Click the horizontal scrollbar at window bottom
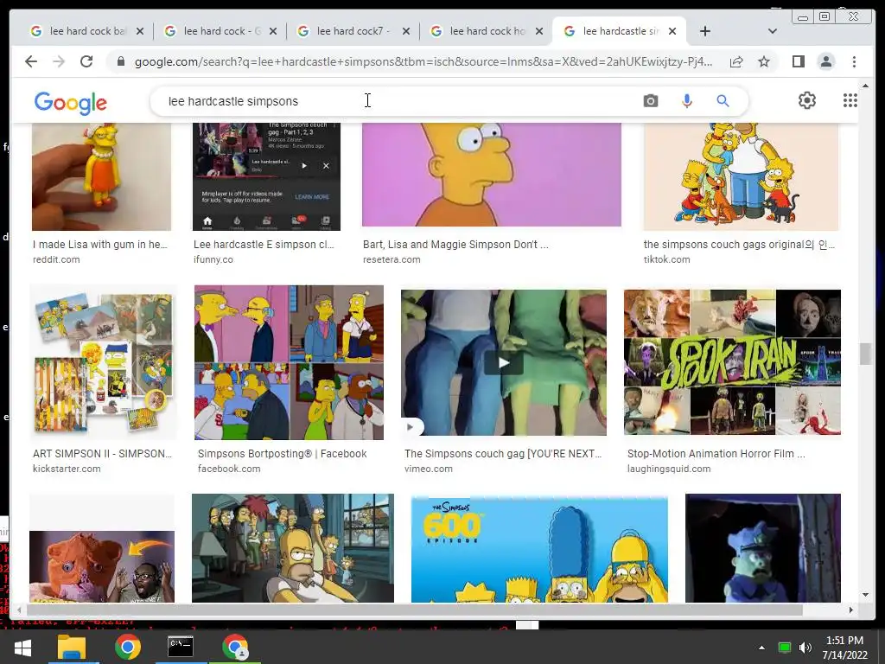Image resolution: width=885 pixels, height=664 pixels. coord(414,610)
